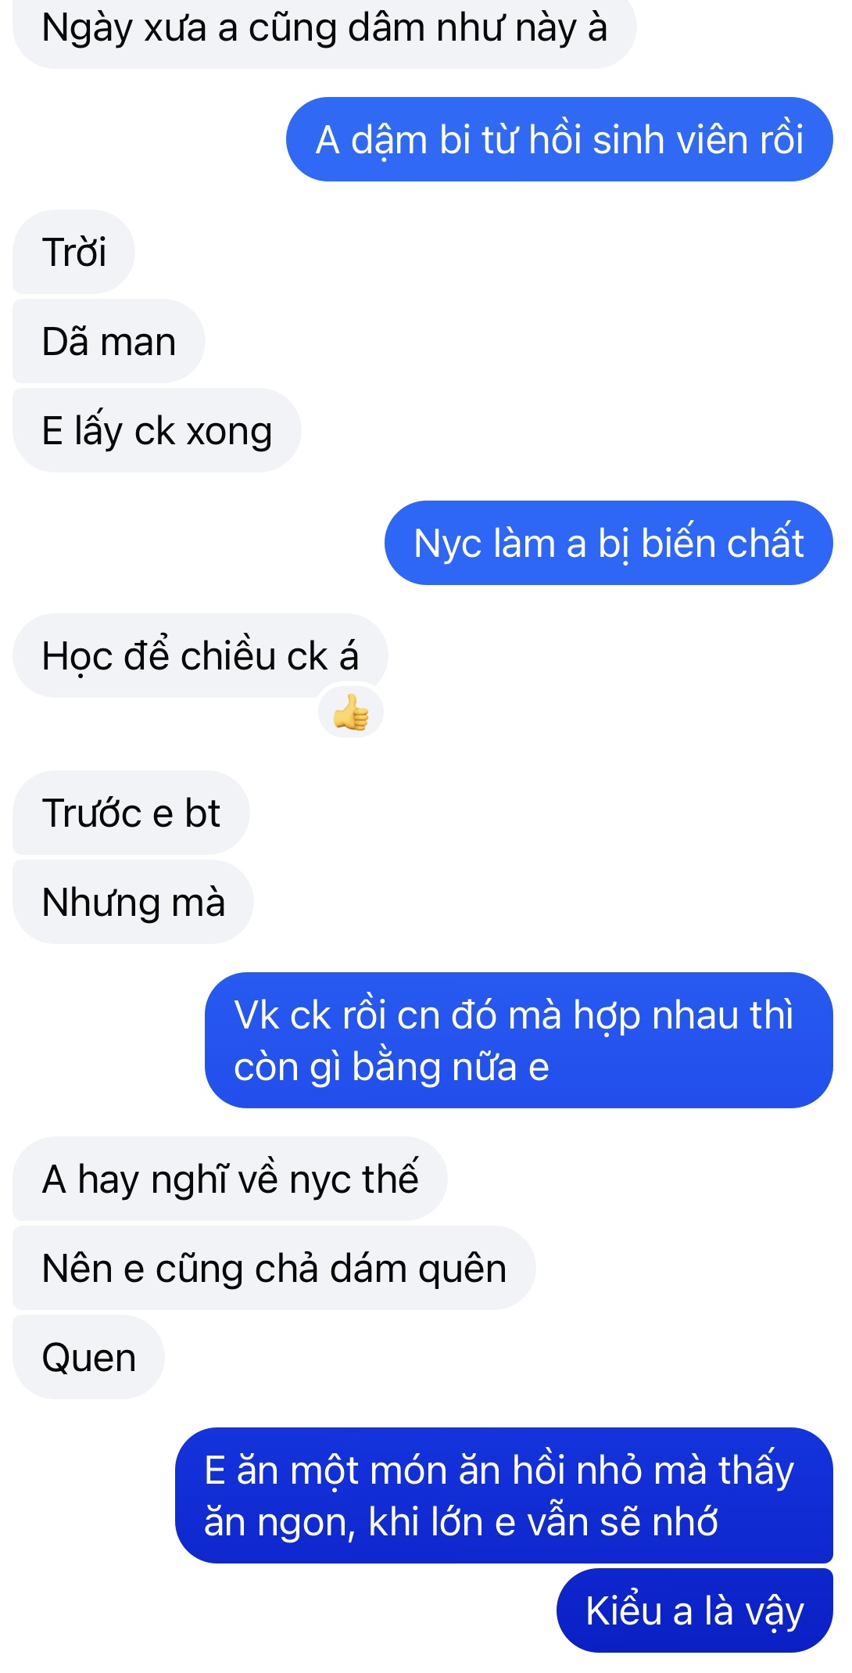Tap the text 'còn gì bằng nữa e'
Screen dimensions: 852x1673
392,1068
